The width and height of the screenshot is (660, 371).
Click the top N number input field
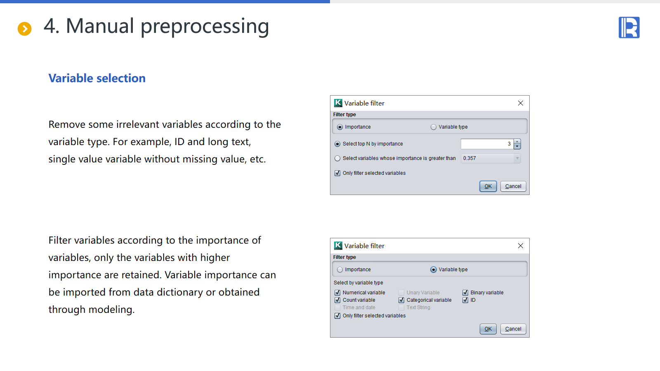pos(487,144)
